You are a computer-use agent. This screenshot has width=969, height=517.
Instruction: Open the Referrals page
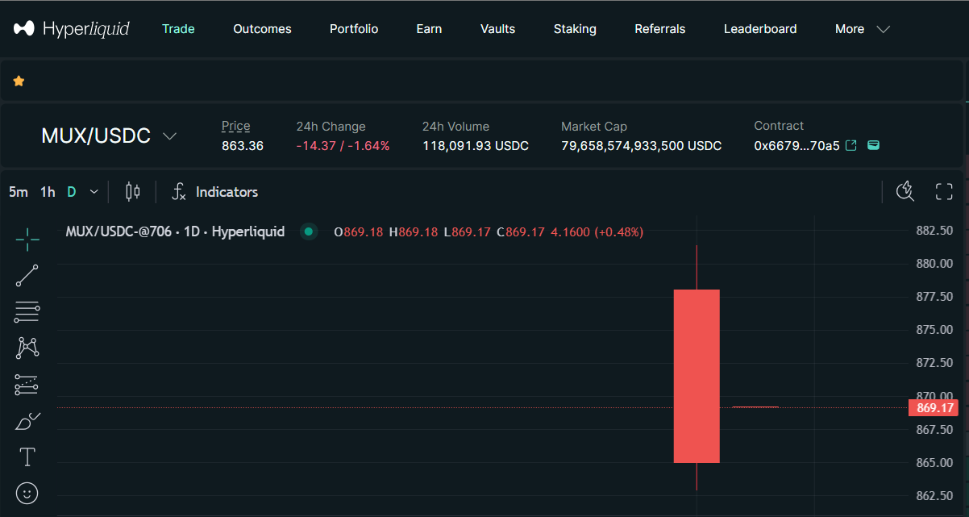(x=660, y=29)
